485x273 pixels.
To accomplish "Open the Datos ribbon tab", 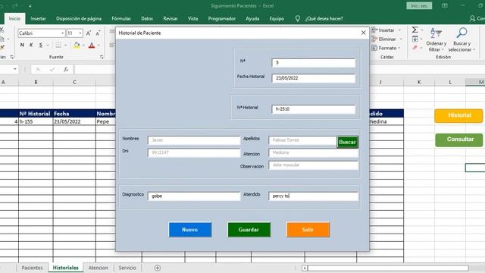I will point(147,18).
